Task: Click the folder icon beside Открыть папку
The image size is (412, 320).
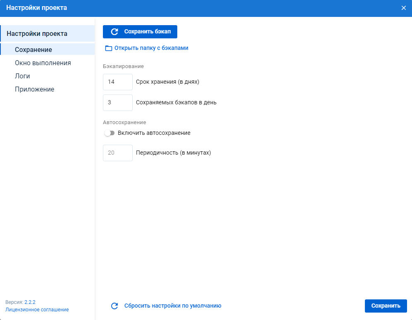Action: (109, 48)
